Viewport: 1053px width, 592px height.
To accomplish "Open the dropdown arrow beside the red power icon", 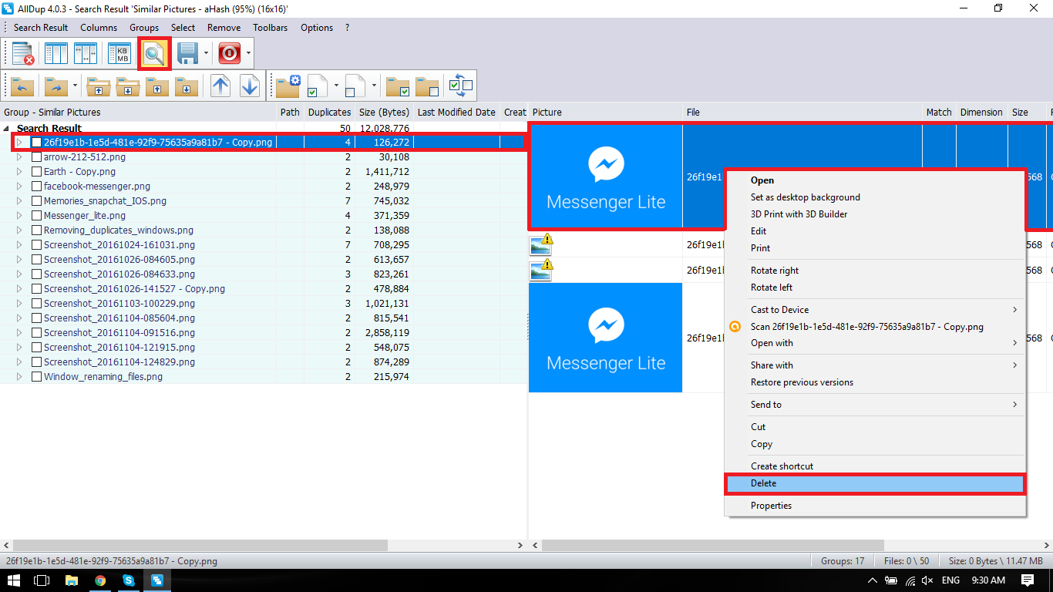I will (248, 53).
